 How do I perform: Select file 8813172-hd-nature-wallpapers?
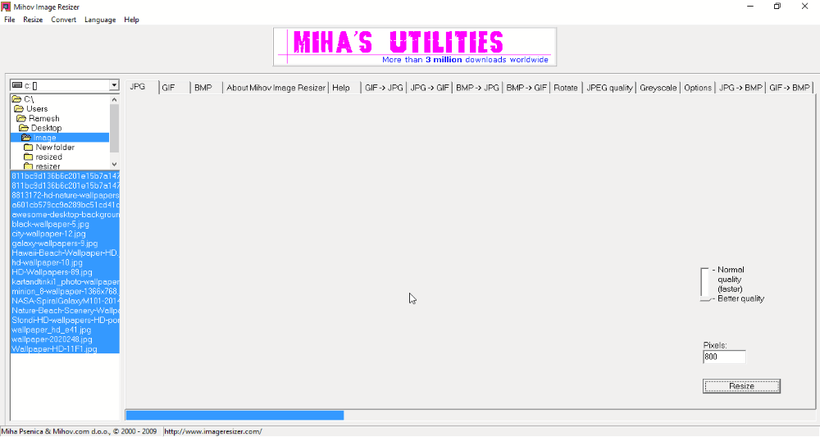click(65, 195)
